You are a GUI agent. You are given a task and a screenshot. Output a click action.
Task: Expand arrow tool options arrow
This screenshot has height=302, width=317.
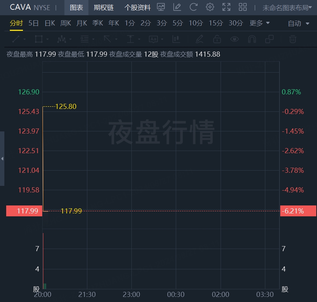tap(116, 39)
